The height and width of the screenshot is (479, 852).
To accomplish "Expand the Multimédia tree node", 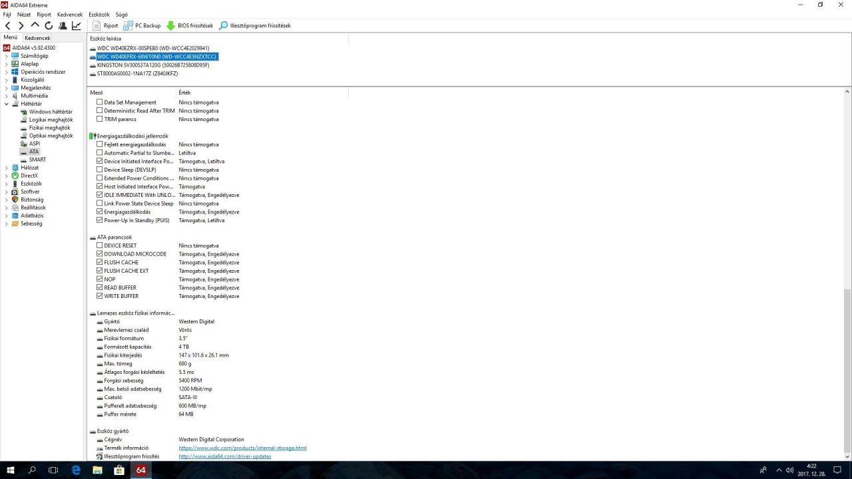I will point(7,96).
